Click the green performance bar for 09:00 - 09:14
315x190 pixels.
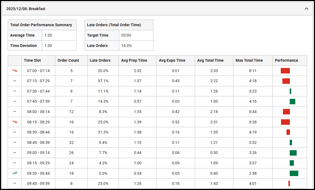pyautogui.click(x=293, y=153)
